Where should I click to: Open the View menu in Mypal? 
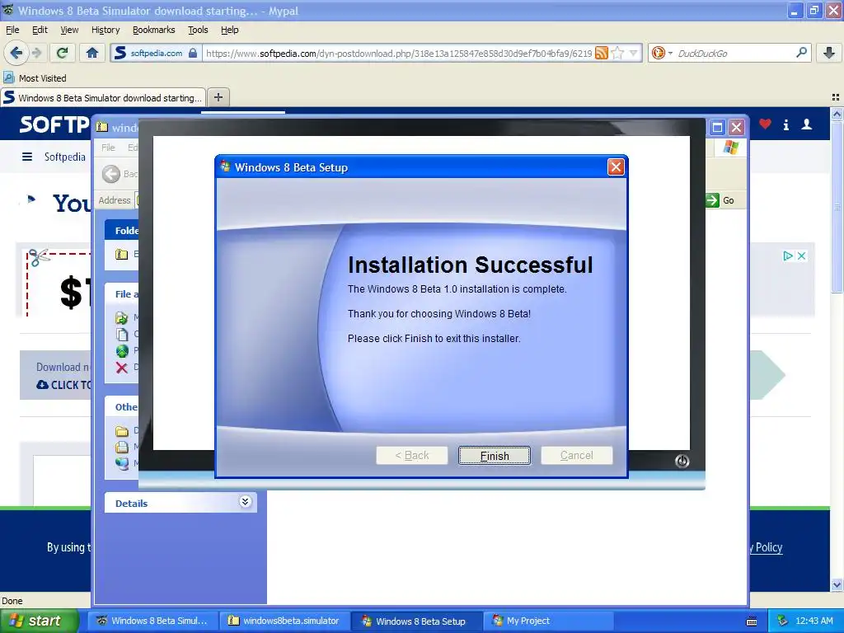coord(69,30)
